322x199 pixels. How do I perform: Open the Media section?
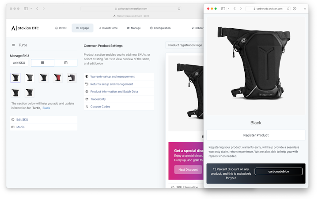pos(44,127)
